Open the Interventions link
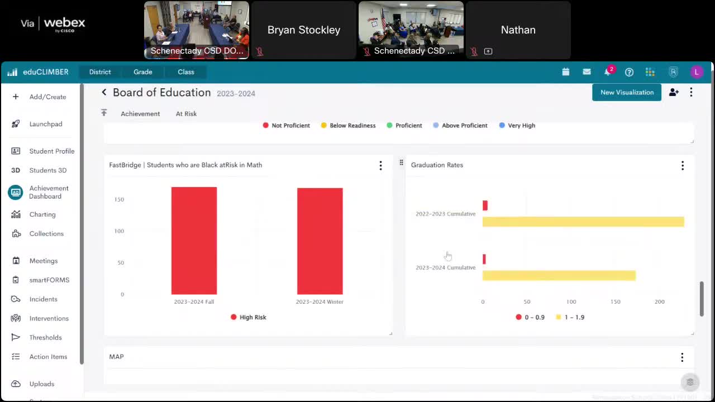The width and height of the screenshot is (715, 402). click(x=49, y=318)
